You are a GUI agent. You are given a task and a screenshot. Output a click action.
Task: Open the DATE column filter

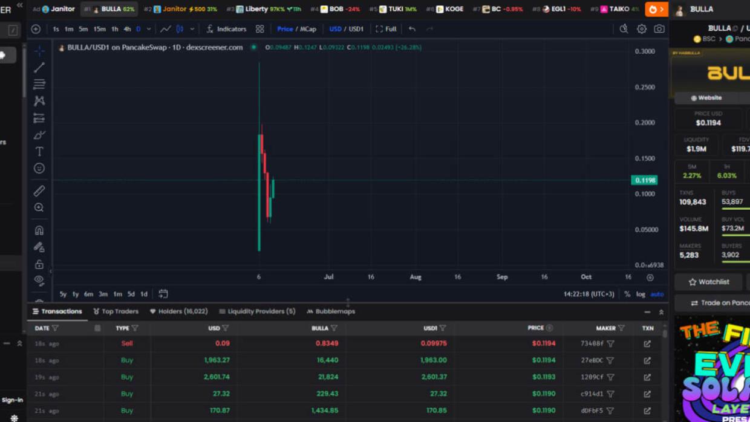click(55, 328)
